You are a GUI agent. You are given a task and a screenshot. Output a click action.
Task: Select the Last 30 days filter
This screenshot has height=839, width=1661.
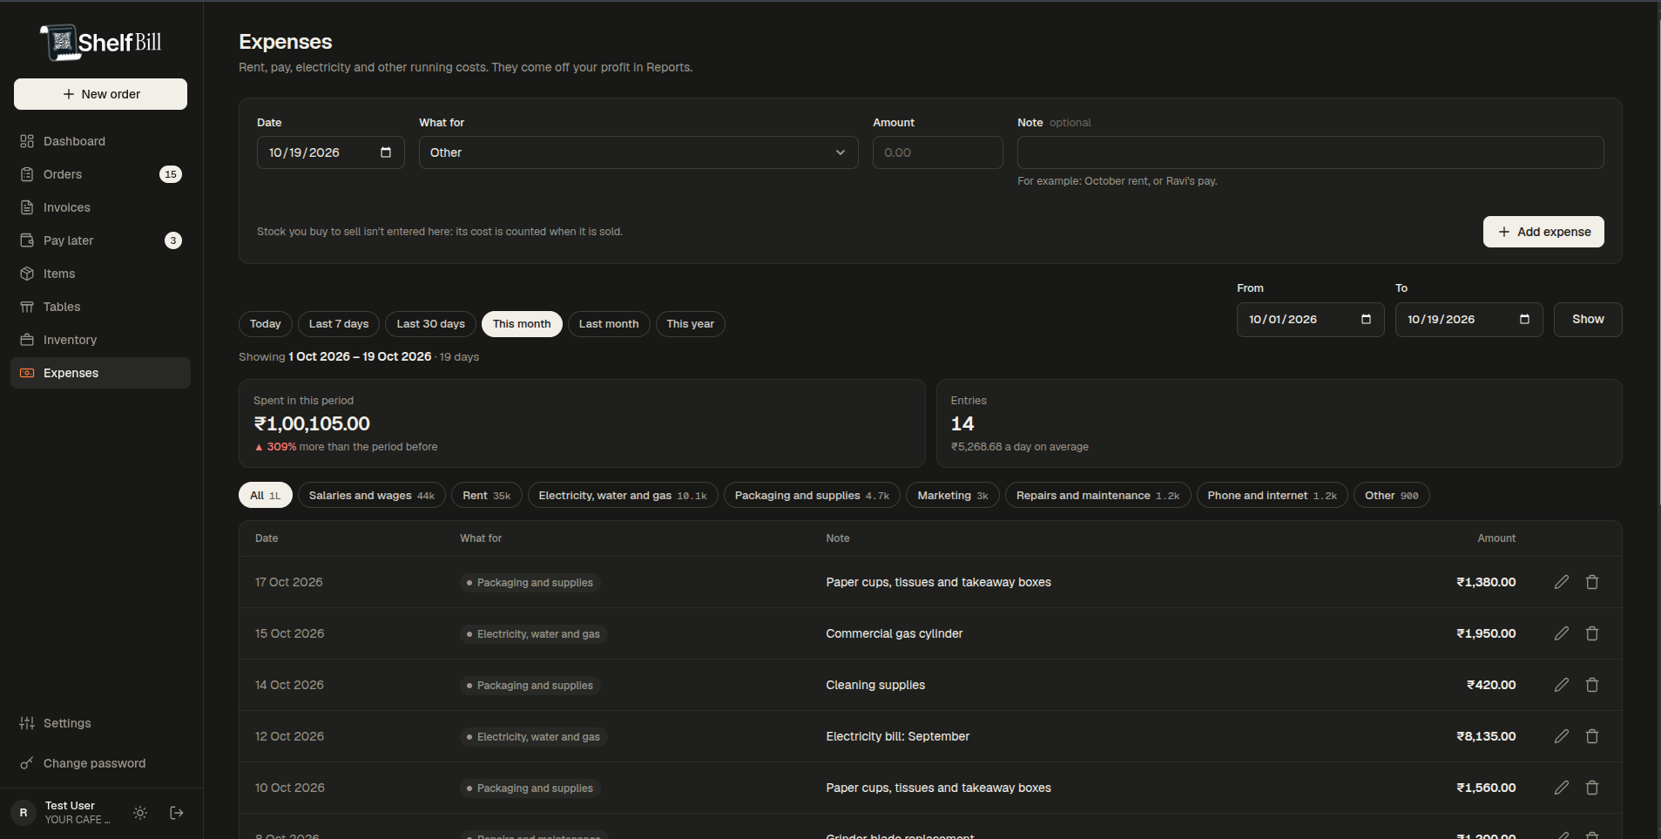point(431,324)
